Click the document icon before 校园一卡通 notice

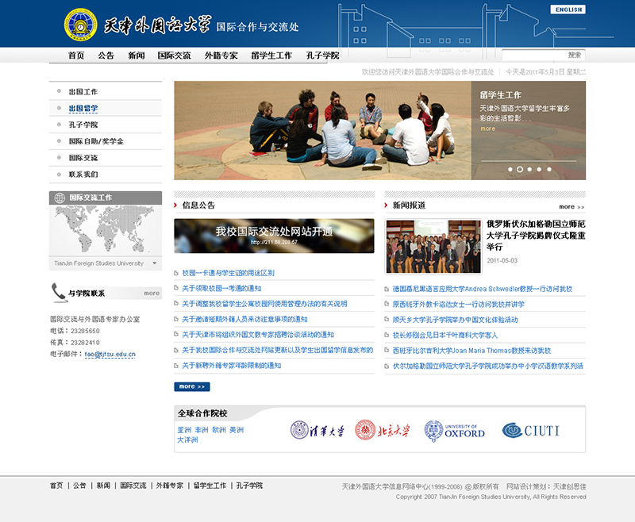(176, 273)
